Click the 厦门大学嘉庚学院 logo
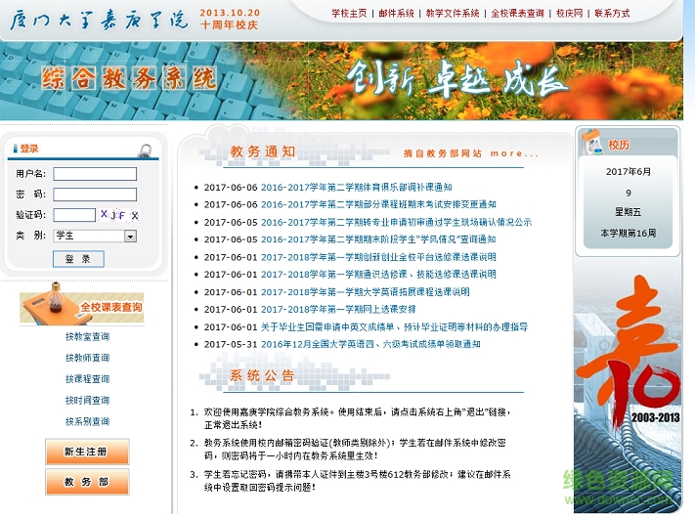 100,20
